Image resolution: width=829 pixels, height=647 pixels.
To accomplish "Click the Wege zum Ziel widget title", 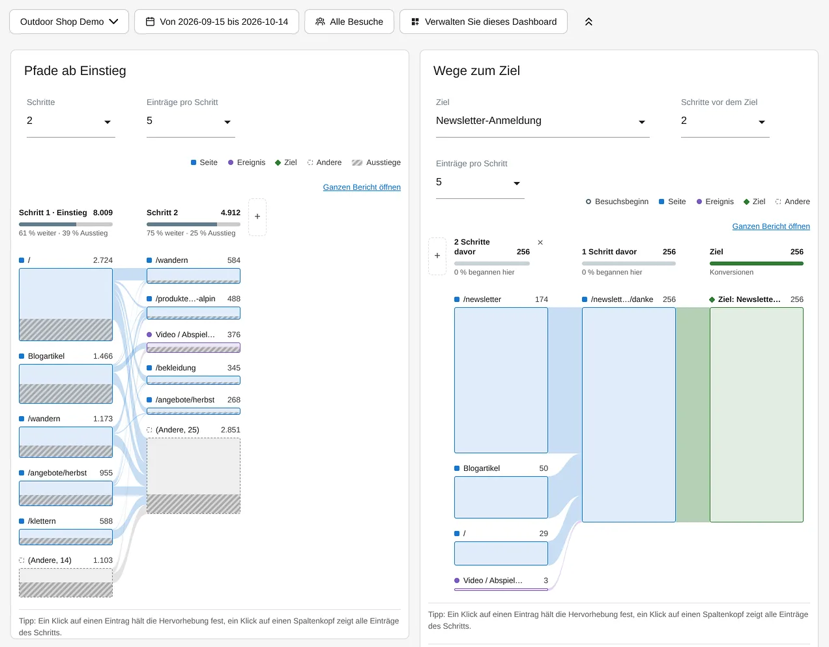I will (x=476, y=71).
